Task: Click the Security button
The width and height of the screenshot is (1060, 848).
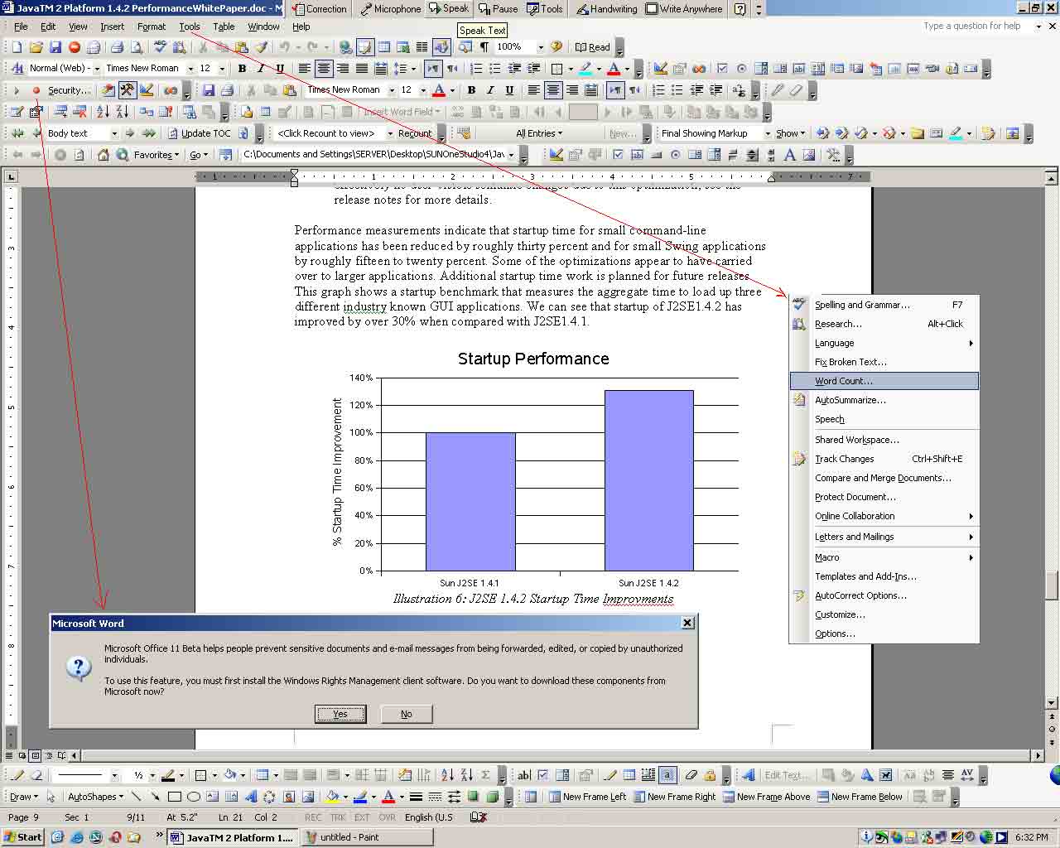Action: tap(70, 90)
